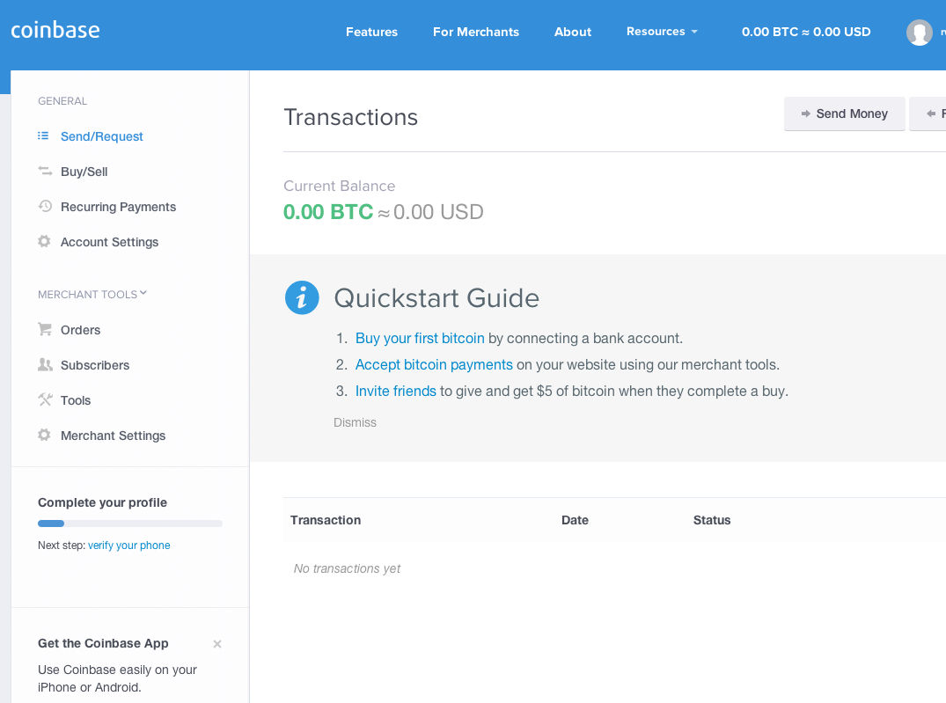Viewport: 946px width, 703px height.
Task: Click the Recurring Payments clock icon
Action: 45,207
